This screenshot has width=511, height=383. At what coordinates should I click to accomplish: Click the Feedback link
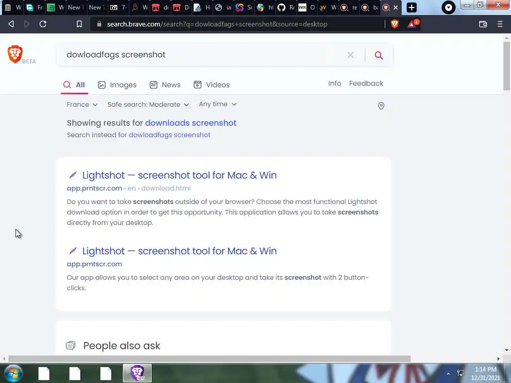(366, 83)
